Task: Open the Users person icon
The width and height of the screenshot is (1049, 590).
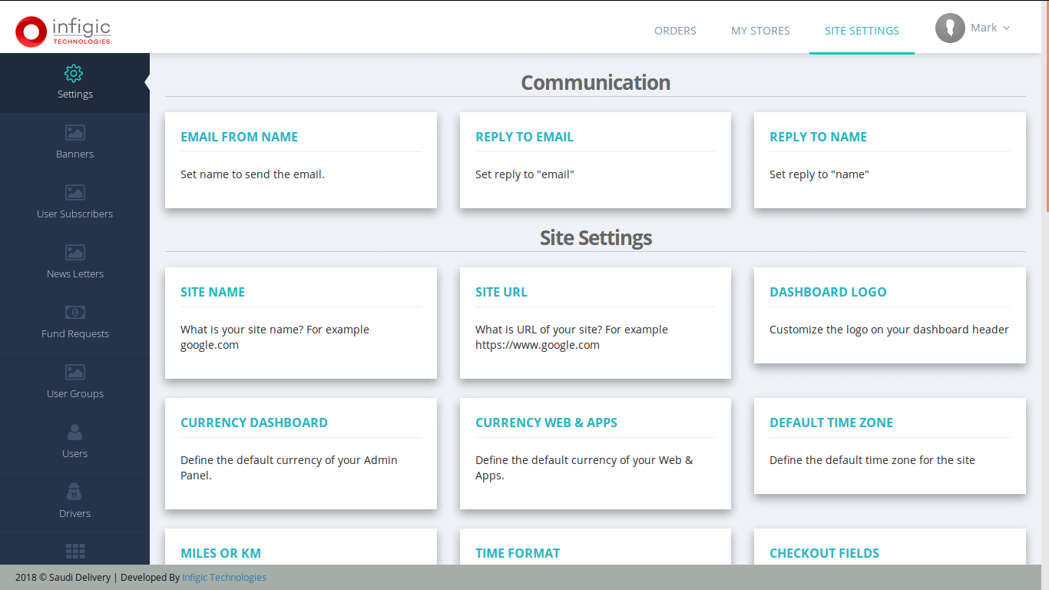Action: 74,433
